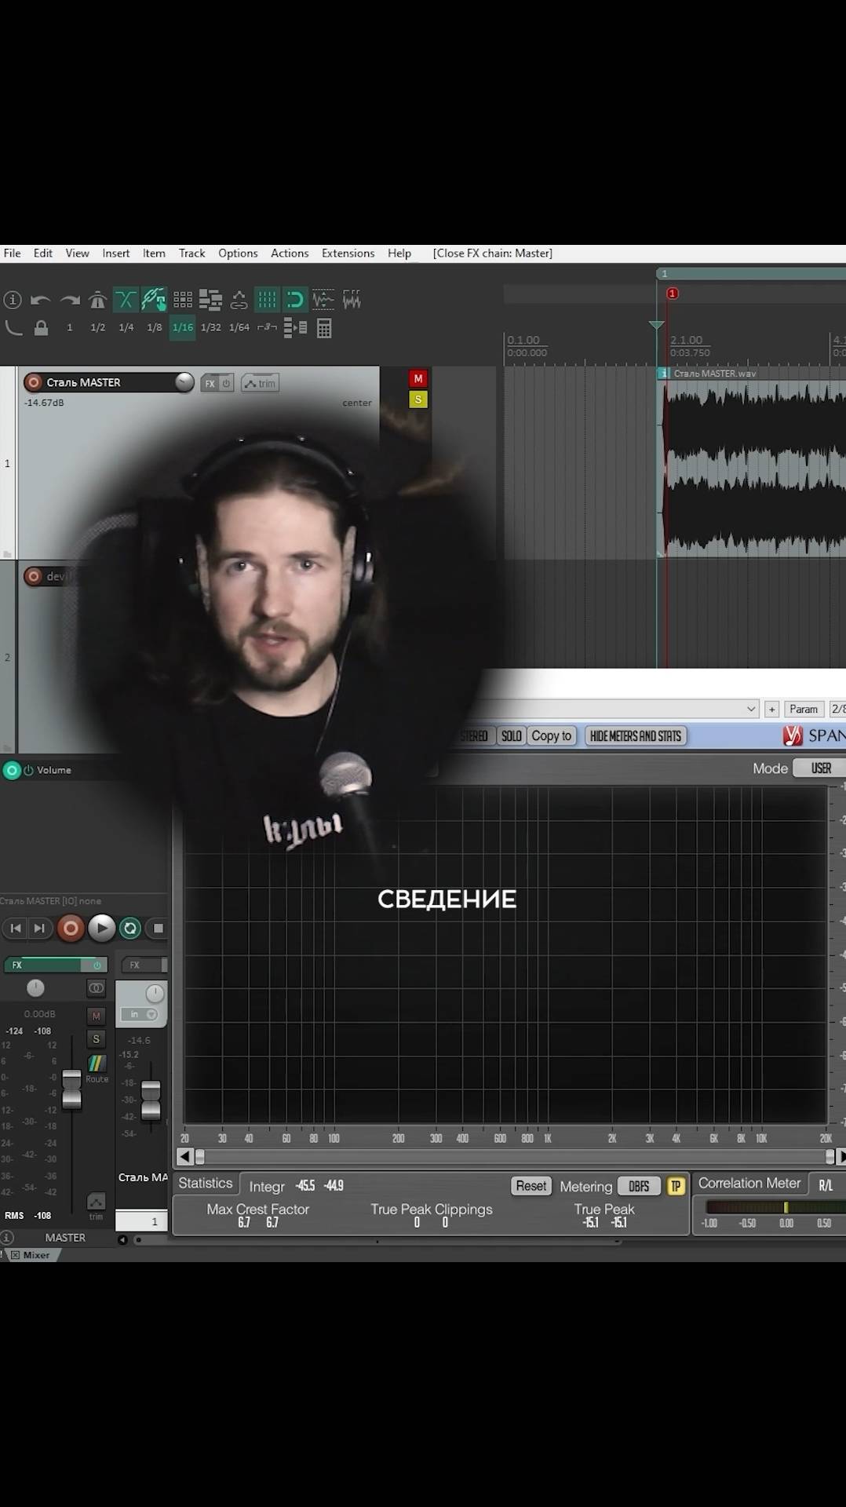Click the stacked-blocks icon in the toolbar
This screenshot has height=1507, width=846.
[210, 299]
